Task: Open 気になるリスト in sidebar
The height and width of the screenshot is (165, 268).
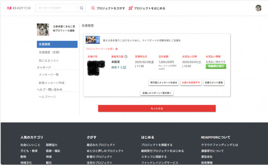Action: pos(49,61)
